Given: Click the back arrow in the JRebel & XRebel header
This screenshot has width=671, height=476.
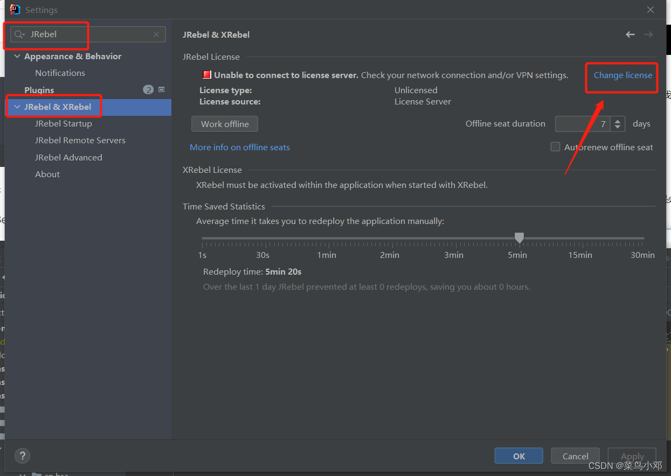Looking at the screenshot, I should (x=630, y=34).
